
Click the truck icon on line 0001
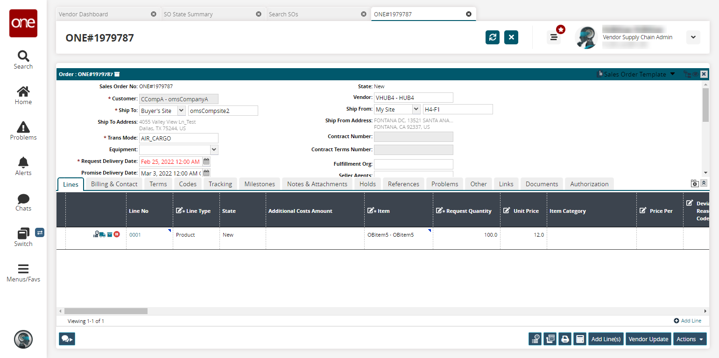point(102,234)
